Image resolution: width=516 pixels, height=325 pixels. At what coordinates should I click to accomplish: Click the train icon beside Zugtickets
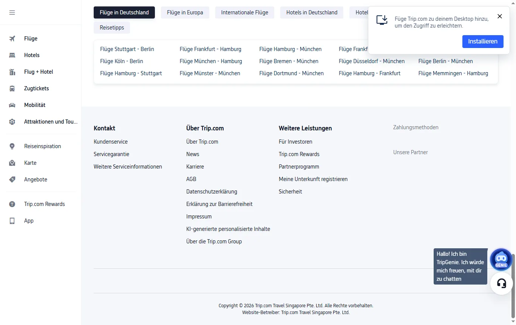coord(12,88)
